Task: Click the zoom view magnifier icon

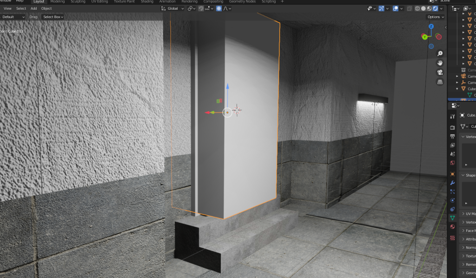Action: coord(440,53)
